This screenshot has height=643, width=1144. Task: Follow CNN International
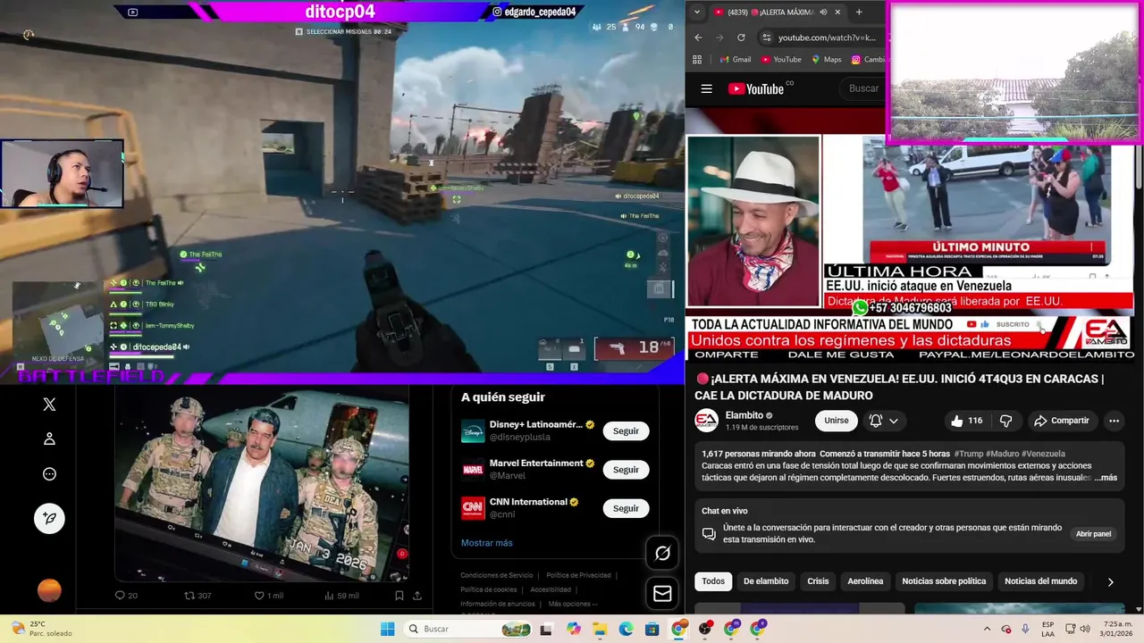pyautogui.click(x=626, y=508)
